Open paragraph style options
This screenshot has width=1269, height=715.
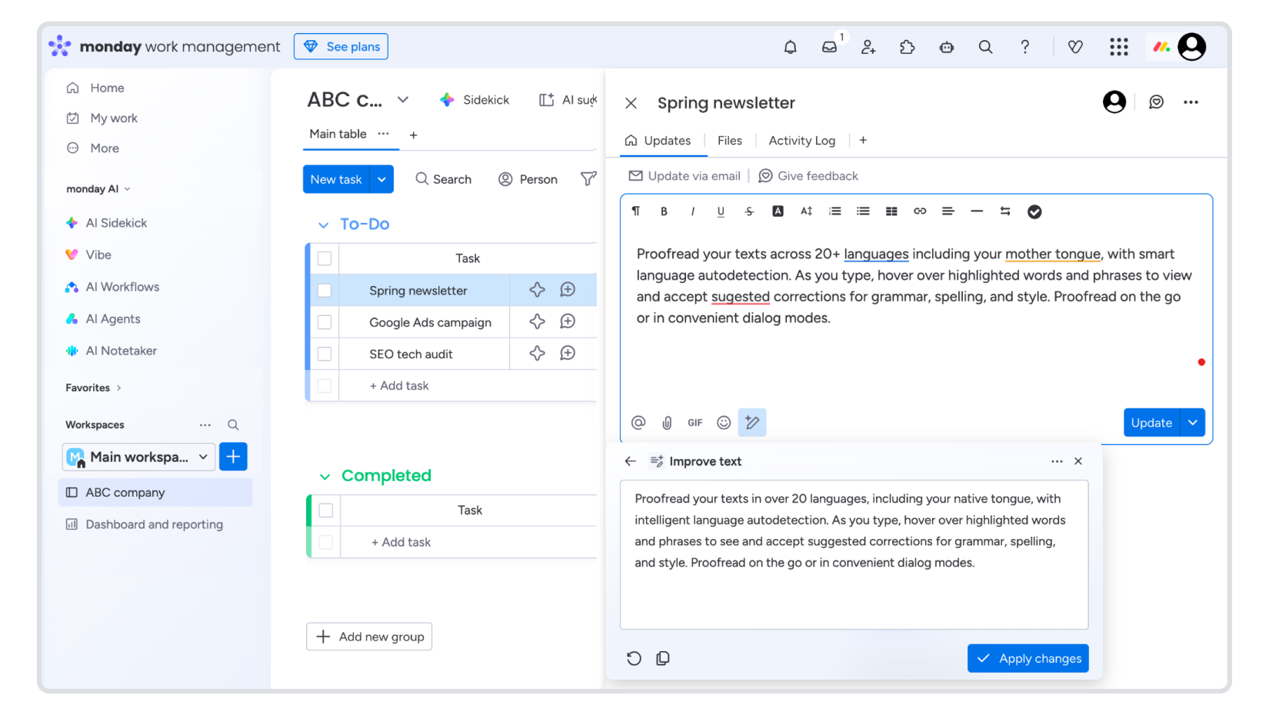[635, 211]
